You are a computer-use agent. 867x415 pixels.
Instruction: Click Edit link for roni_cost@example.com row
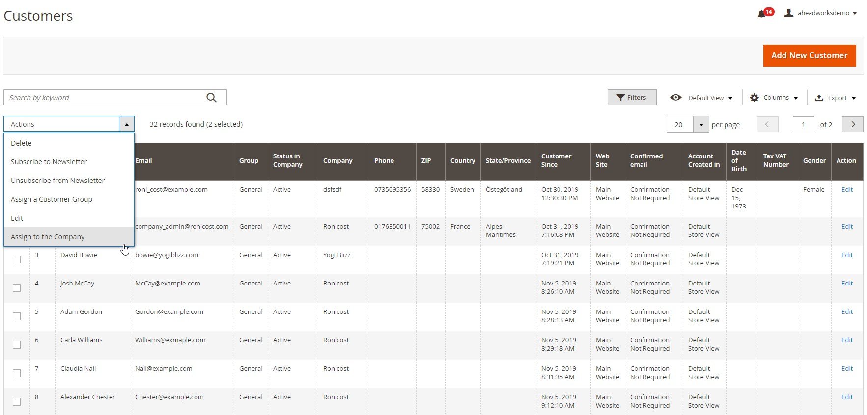point(847,189)
